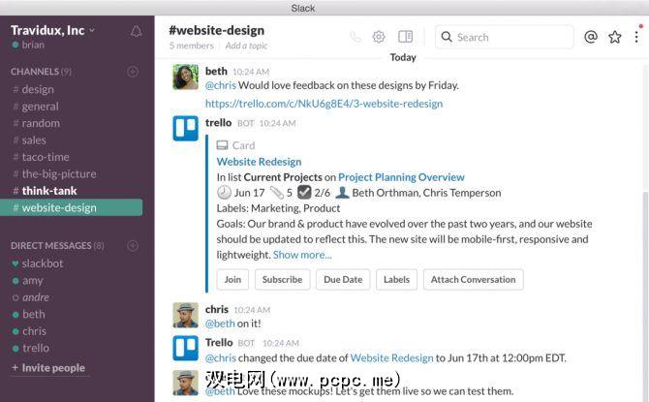This screenshot has height=402, width=649.
Task: Click Website Redesign link in due date message
Action: [391, 358]
